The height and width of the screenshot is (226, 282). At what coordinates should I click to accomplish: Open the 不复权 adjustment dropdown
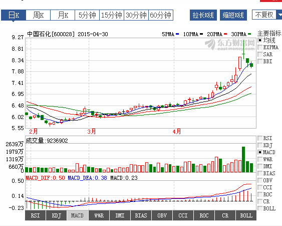pos(267,15)
